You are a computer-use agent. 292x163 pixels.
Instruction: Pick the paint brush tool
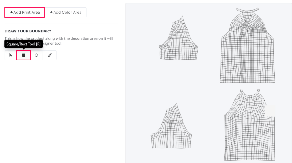(50, 55)
